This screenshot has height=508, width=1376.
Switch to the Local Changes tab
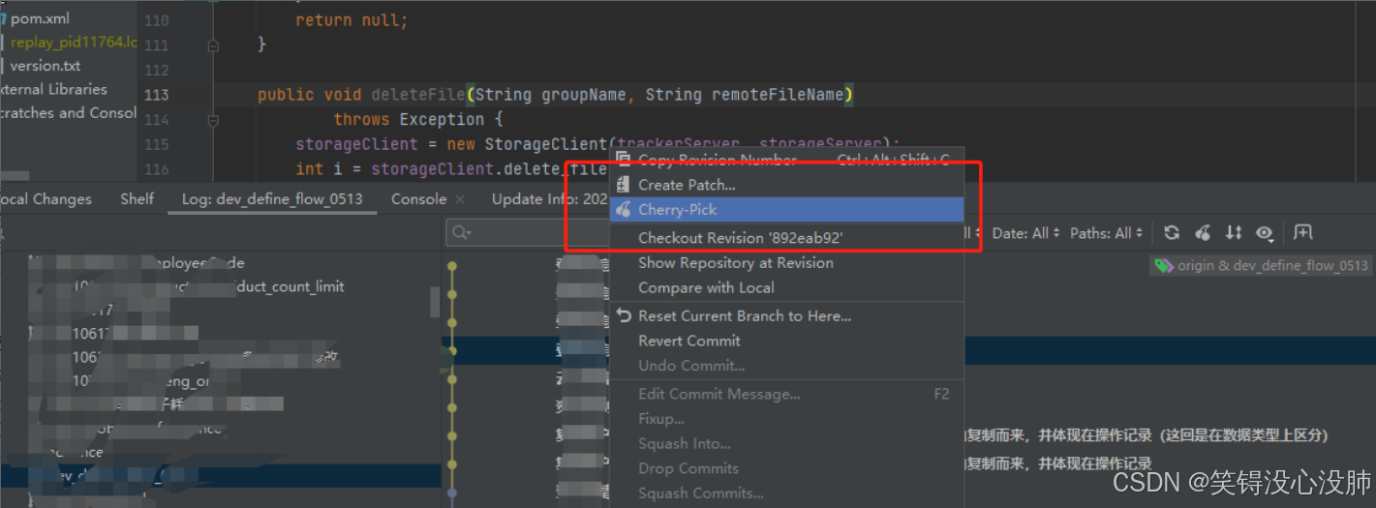pyautogui.click(x=45, y=198)
